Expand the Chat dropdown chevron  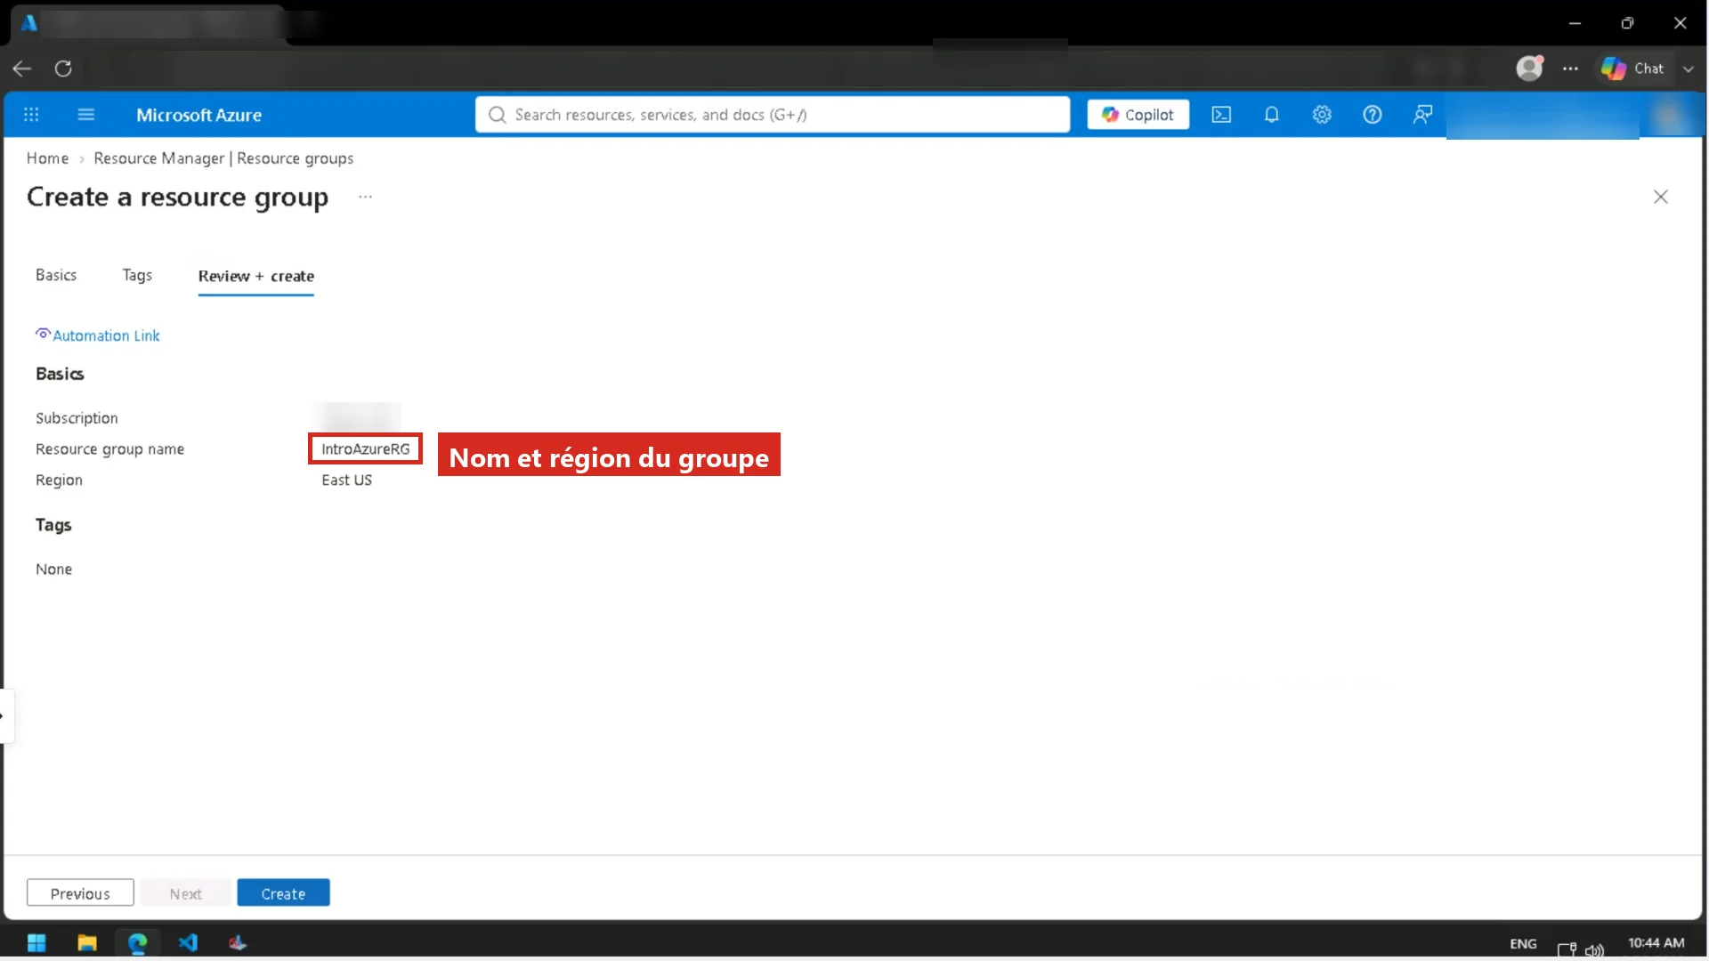coord(1689,69)
